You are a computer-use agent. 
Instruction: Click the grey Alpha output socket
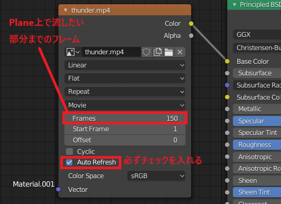pos(191,35)
